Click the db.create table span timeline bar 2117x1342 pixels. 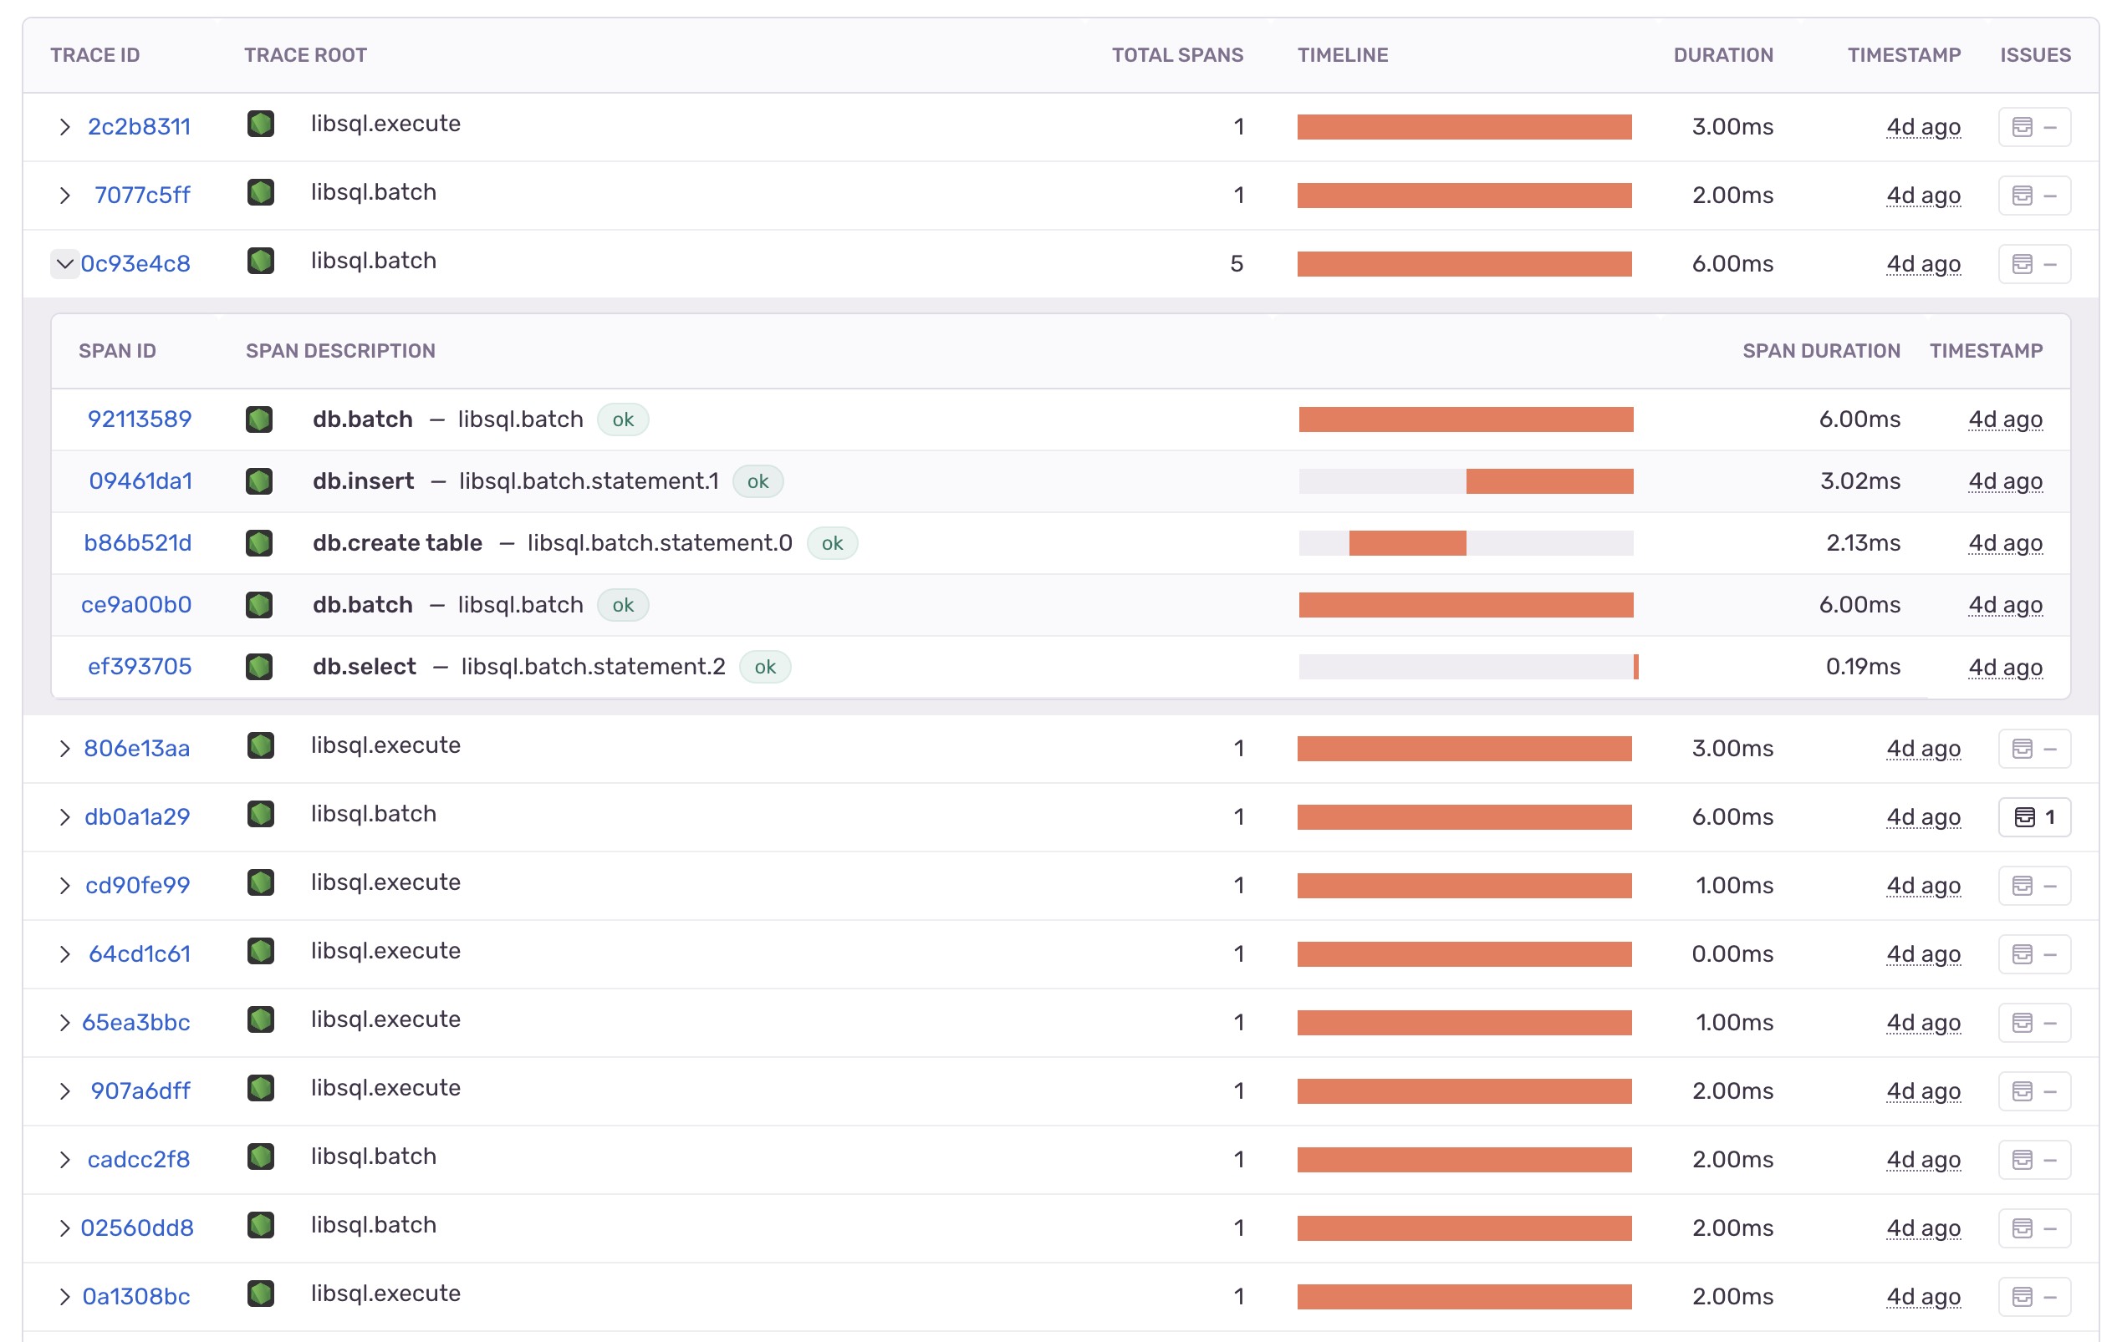tap(1406, 543)
